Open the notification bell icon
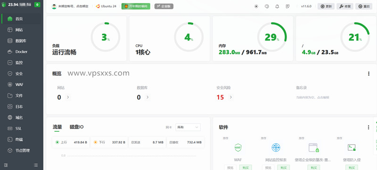The image size is (377, 170). pyautogui.click(x=277, y=7)
